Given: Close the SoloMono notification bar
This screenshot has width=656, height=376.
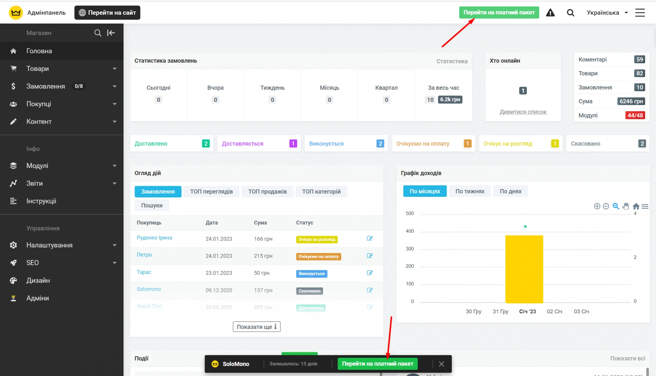Looking at the screenshot, I should pyautogui.click(x=441, y=364).
